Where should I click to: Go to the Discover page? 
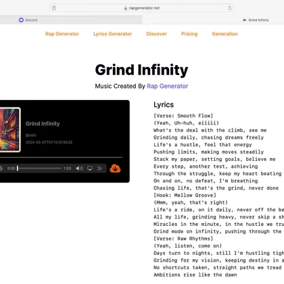point(156,34)
